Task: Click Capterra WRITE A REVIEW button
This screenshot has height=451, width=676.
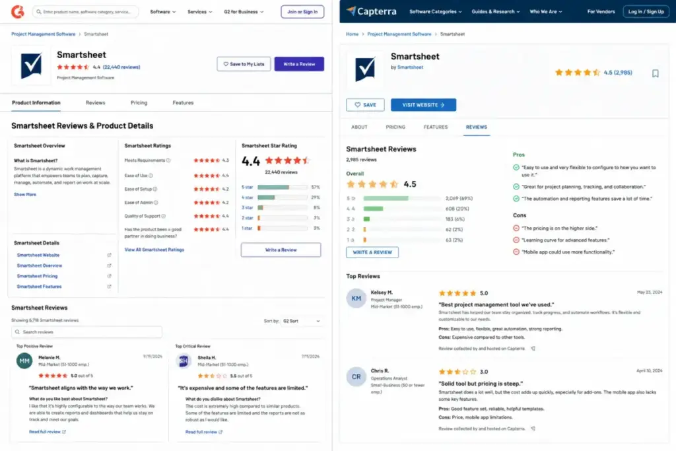Action: coord(372,252)
